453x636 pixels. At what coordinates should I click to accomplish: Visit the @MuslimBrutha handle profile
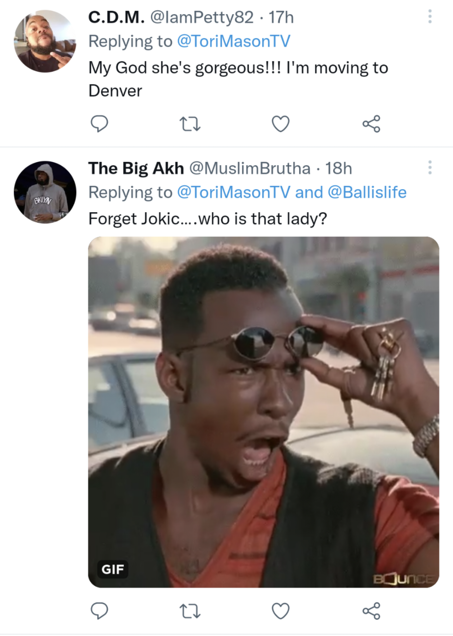click(x=250, y=168)
